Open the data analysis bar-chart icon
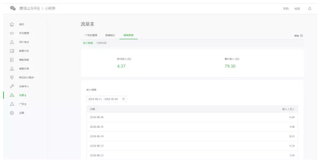Viewport: 323px width, 168px height. pyautogui.click(x=12, y=51)
